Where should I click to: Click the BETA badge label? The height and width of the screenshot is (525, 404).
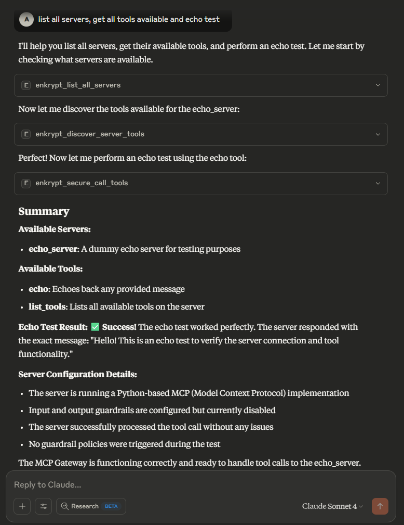[111, 506]
